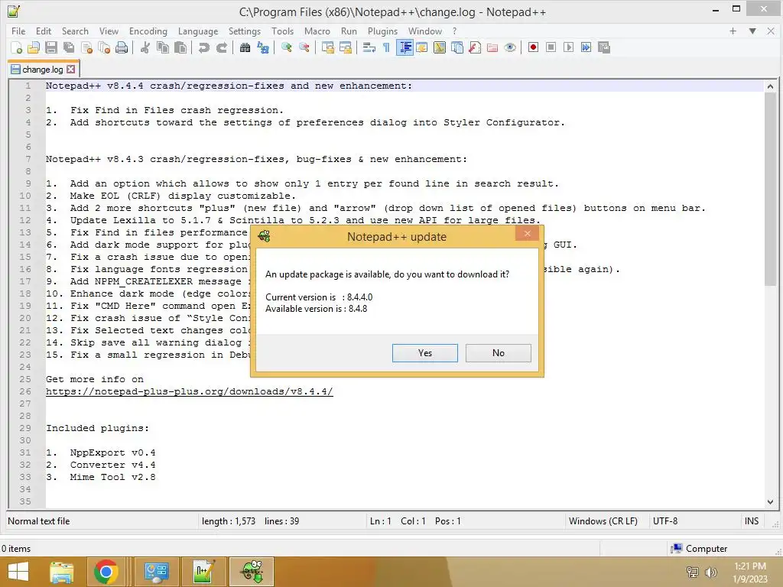
Task: Click the Save recorded macro icon
Action: (604, 47)
